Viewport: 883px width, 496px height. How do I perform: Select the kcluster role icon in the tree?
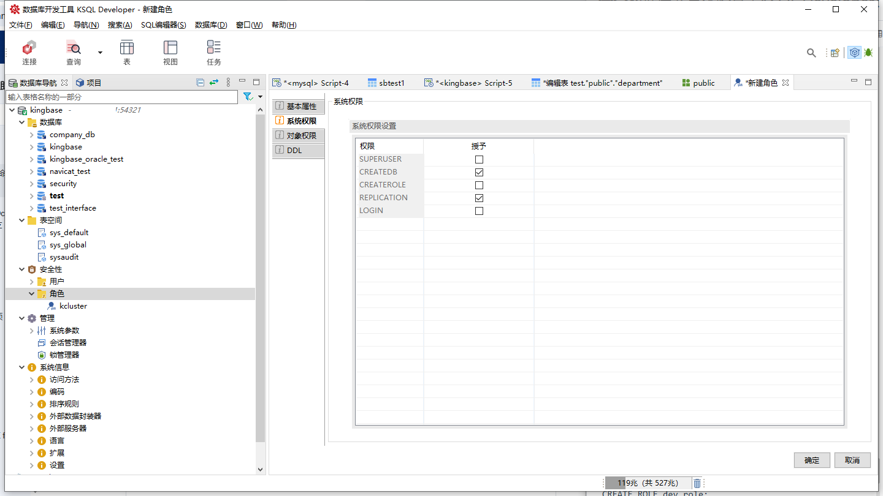click(52, 306)
